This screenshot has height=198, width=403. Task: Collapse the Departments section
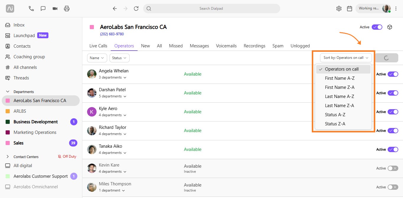(8, 92)
